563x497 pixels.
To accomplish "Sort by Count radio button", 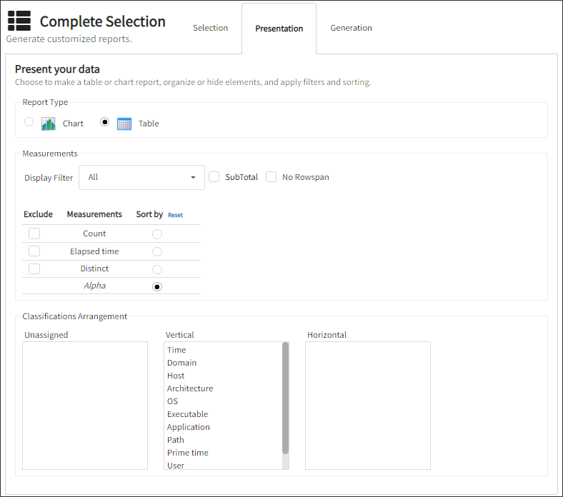I will (x=157, y=234).
